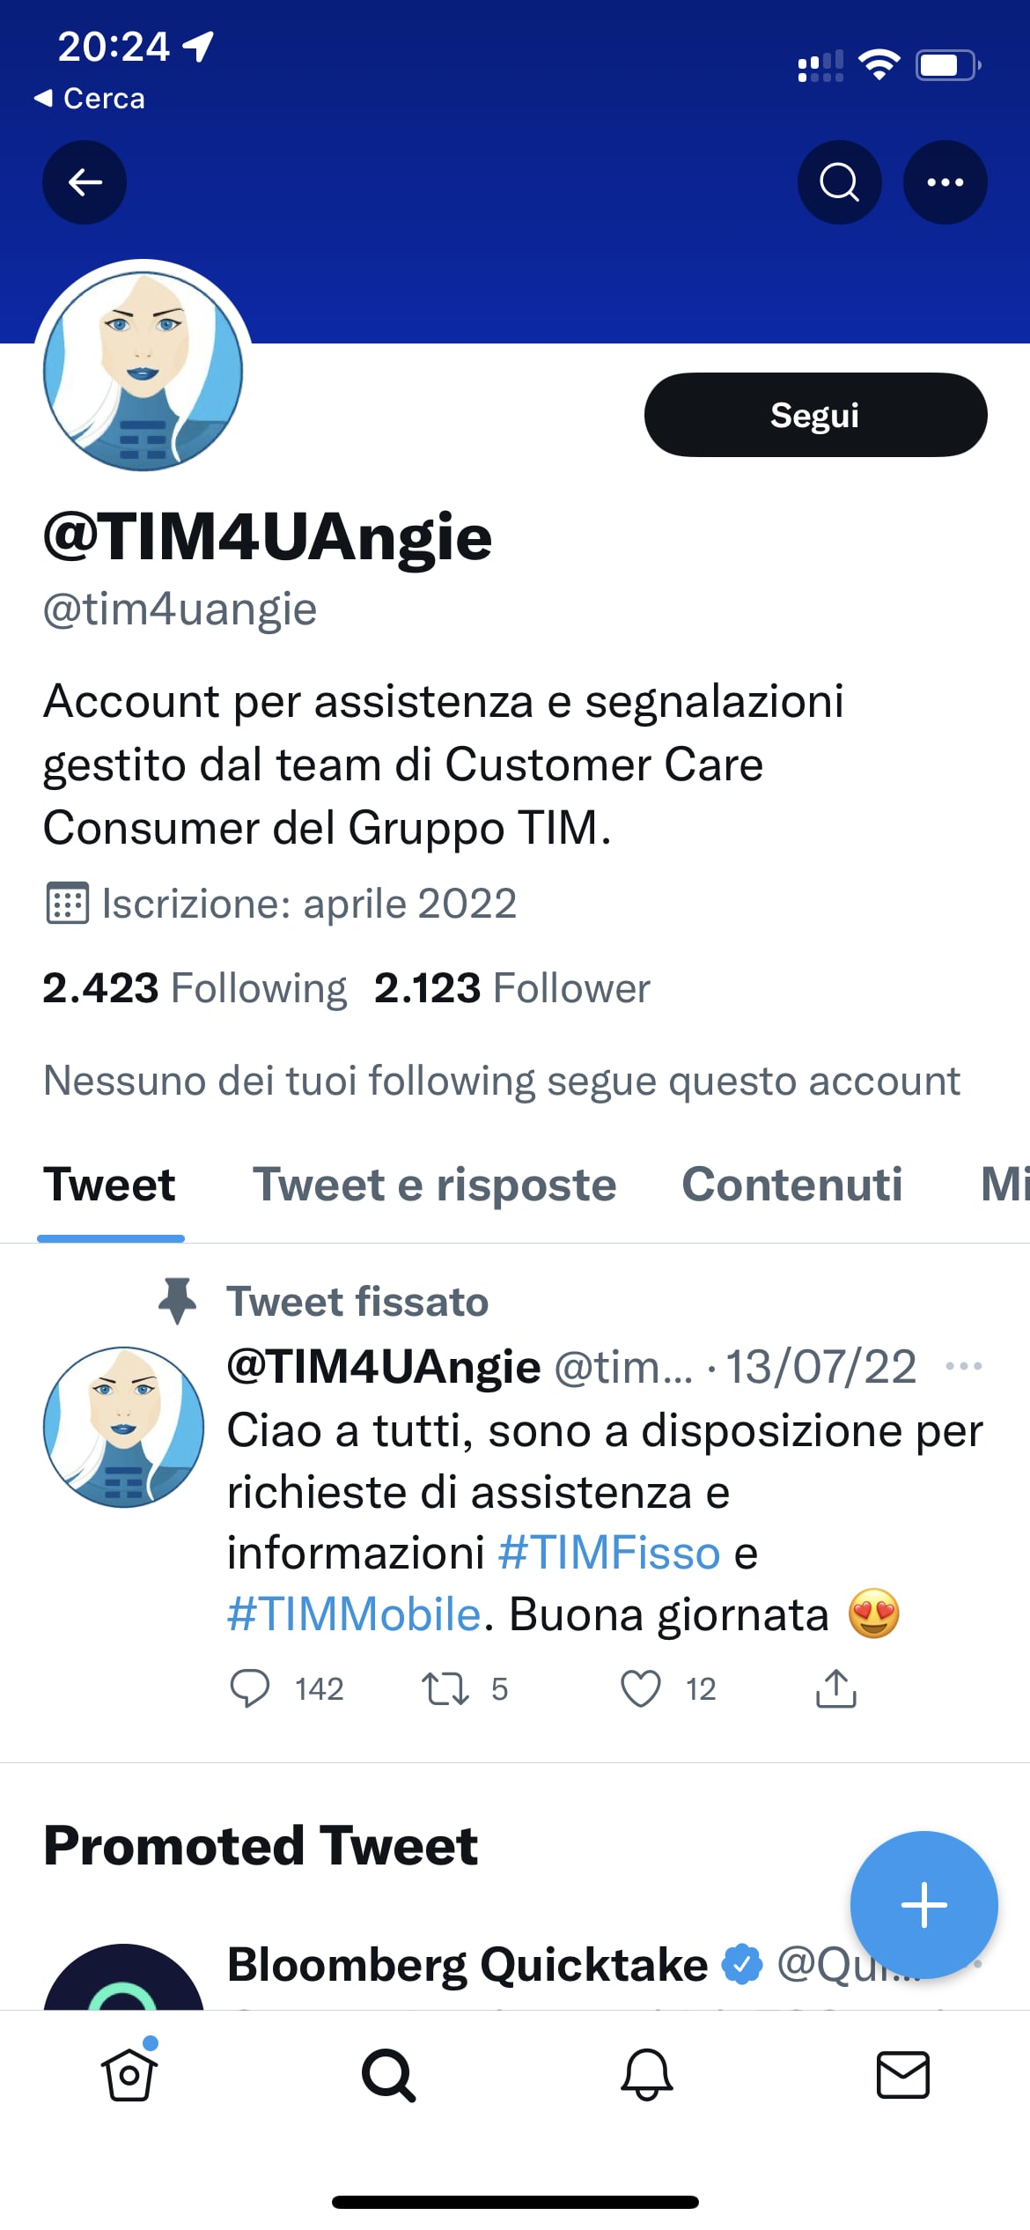The width and height of the screenshot is (1030, 2230).
Task: Open direct messages envelope icon
Action: [903, 2075]
